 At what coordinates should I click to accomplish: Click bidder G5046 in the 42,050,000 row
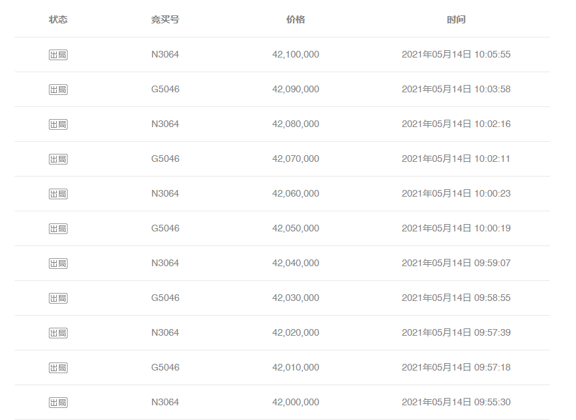point(165,229)
